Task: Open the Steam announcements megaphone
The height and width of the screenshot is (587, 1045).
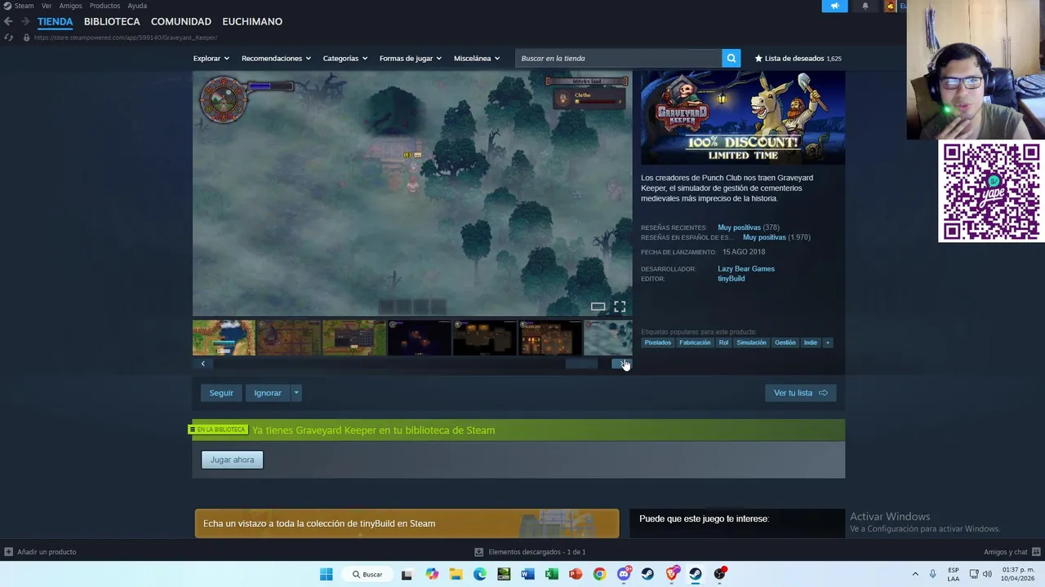Action: pos(834,6)
